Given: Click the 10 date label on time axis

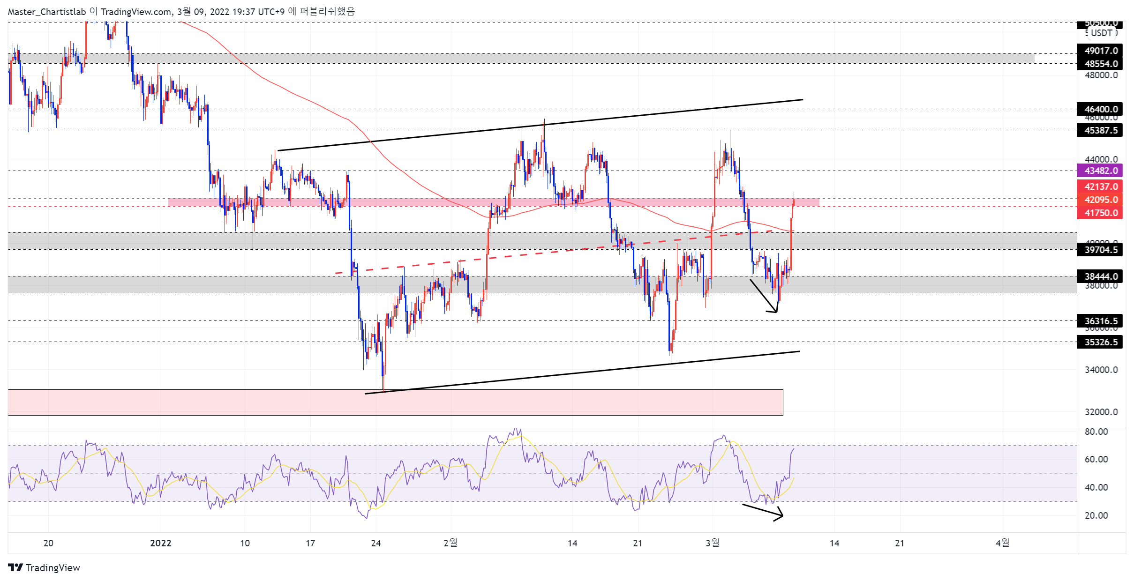Looking at the screenshot, I should point(245,543).
